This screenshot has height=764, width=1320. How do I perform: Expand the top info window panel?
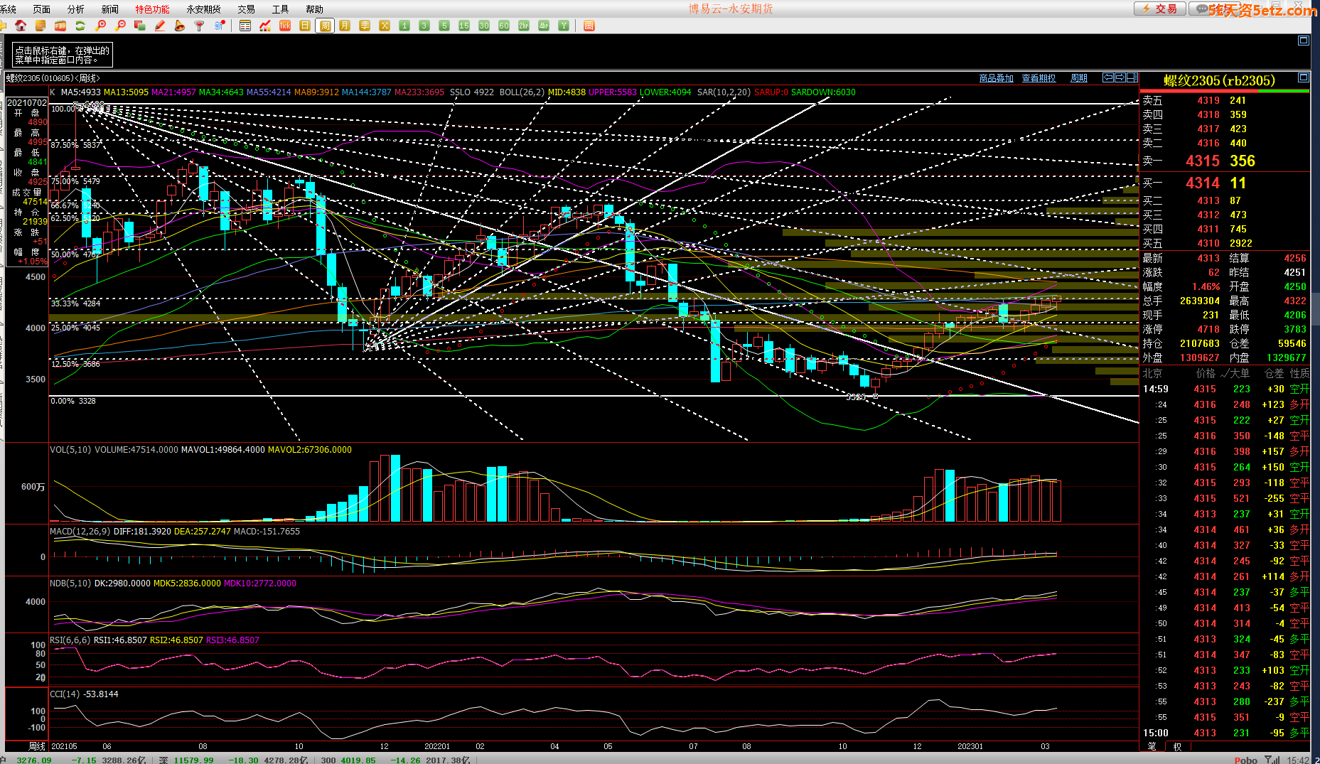coord(1303,41)
